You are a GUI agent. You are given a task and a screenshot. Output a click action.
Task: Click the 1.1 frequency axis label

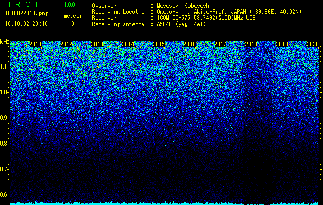click(x=4, y=67)
